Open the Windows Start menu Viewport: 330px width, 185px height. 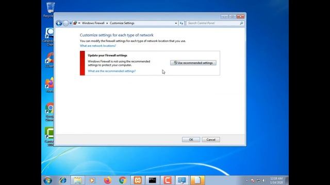point(48,180)
